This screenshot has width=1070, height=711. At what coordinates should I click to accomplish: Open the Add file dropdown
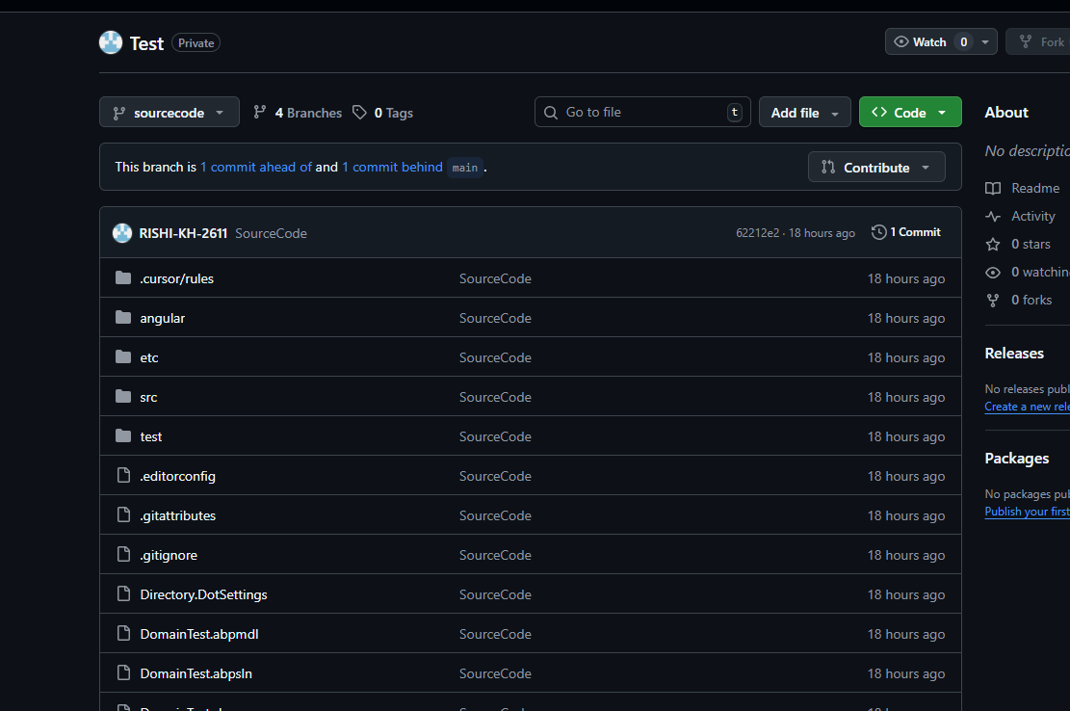(x=804, y=113)
